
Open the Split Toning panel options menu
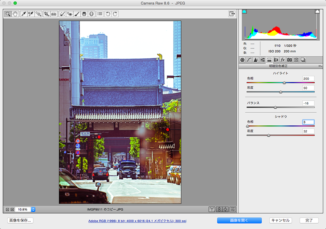click(320, 66)
